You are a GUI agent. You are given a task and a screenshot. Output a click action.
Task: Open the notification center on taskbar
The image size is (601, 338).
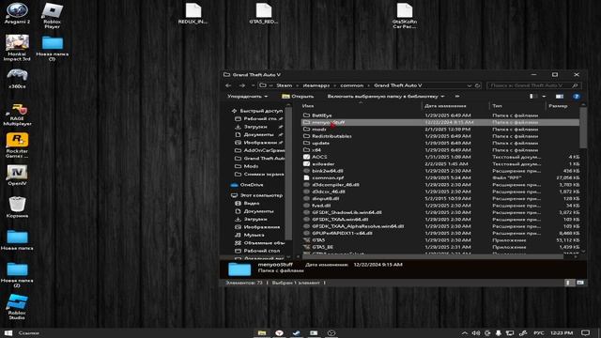585,333
